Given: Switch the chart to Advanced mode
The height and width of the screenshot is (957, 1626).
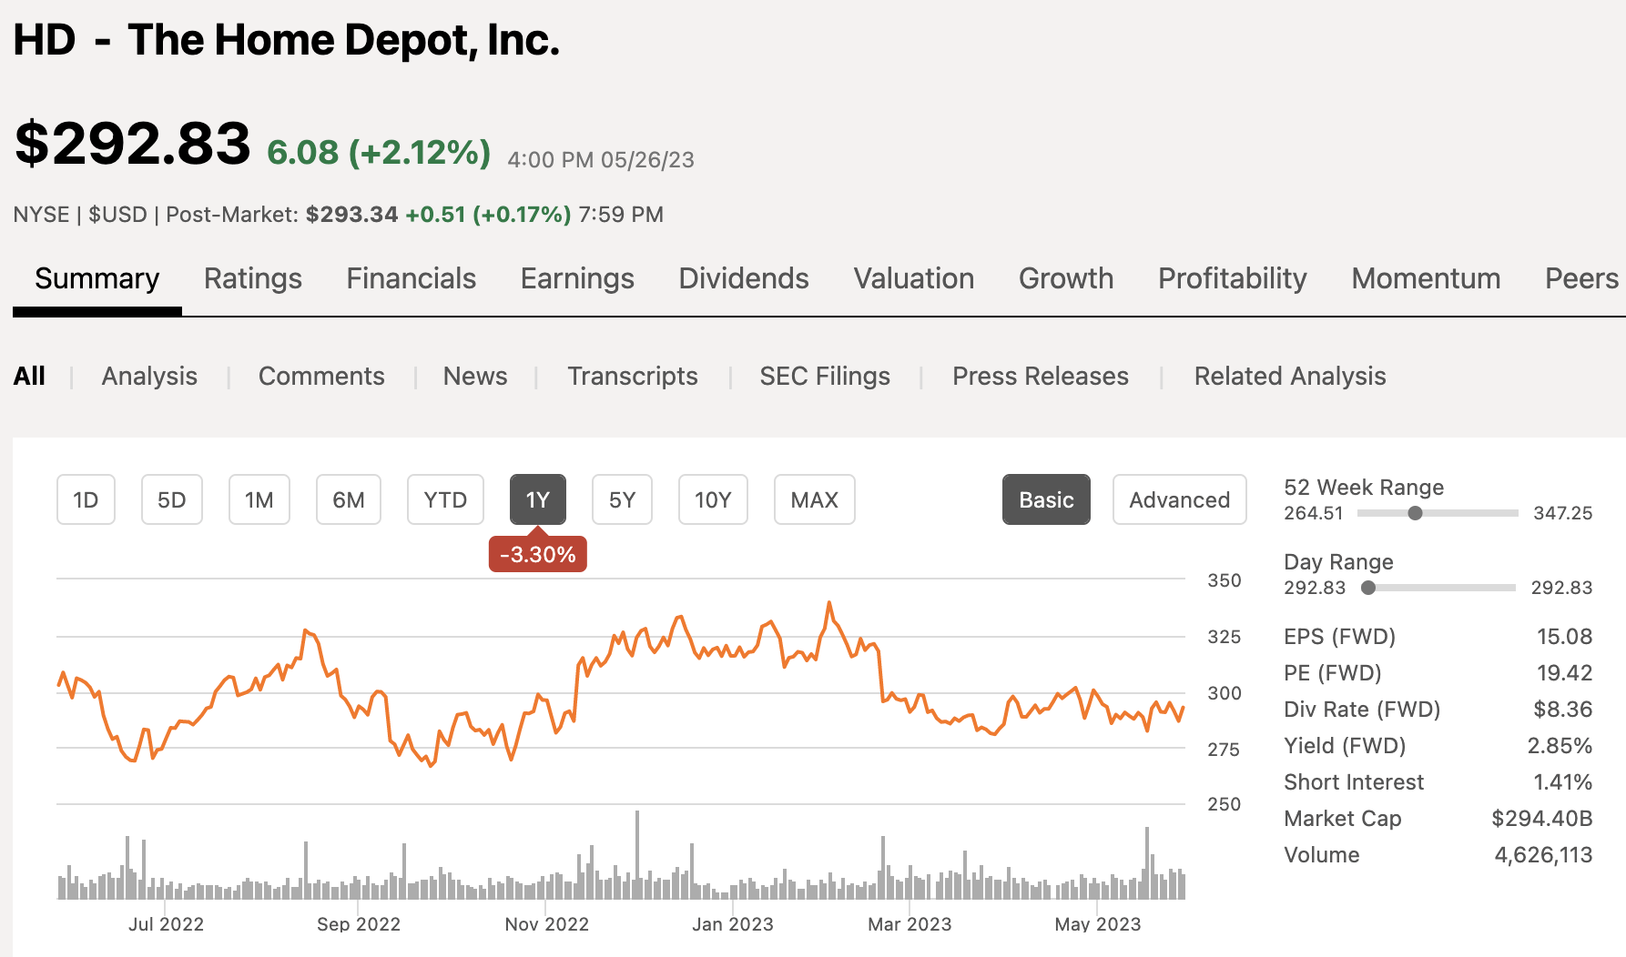Looking at the screenshot, I should (1179, 499).
